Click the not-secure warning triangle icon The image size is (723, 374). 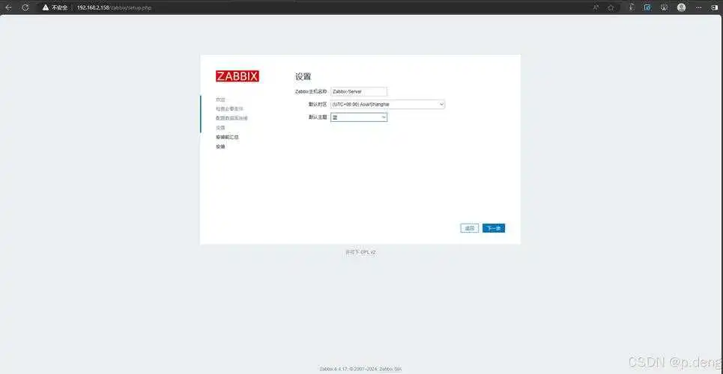click(x=46, y=7)
